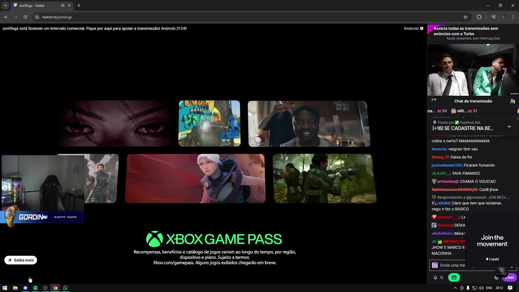
Task: Open the channel points balance icon
Action: [438, 277]
